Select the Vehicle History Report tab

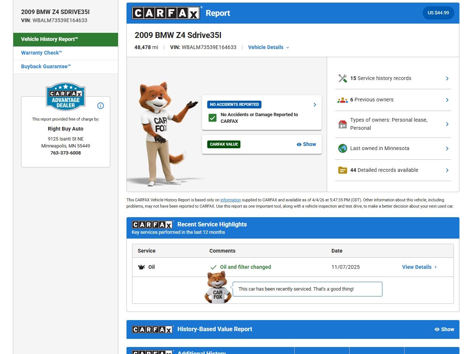[66, 39]
